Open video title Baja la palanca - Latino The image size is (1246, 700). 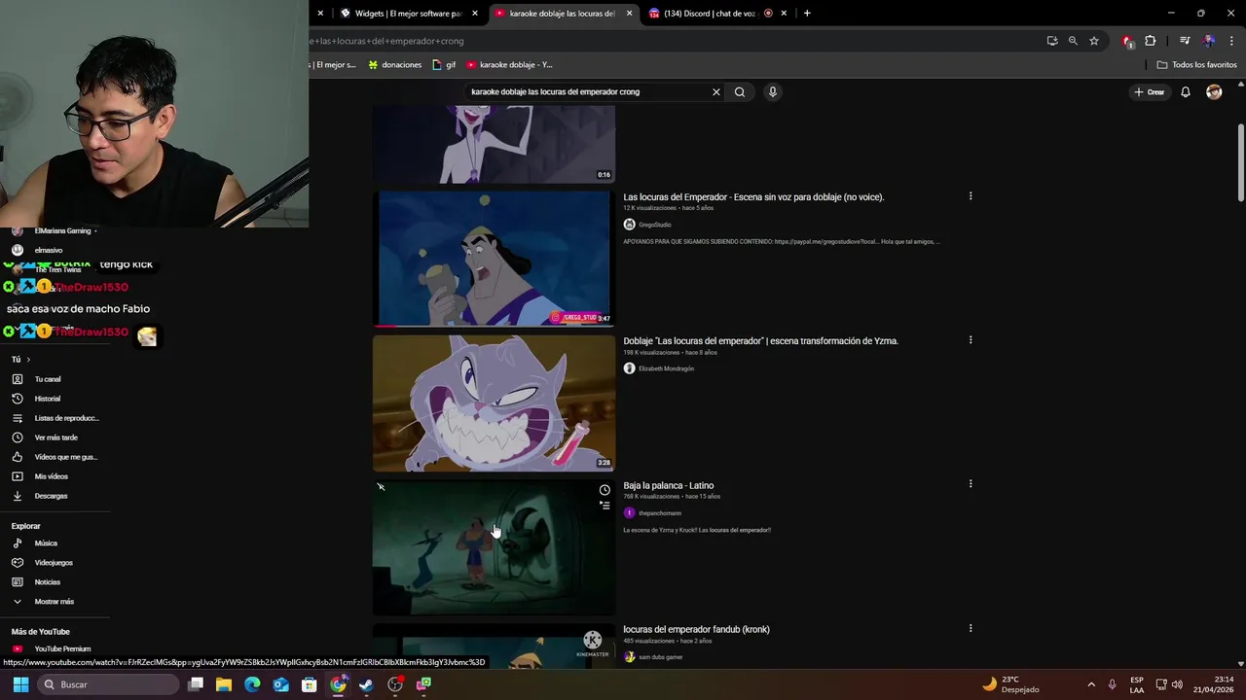pos(669,485)
